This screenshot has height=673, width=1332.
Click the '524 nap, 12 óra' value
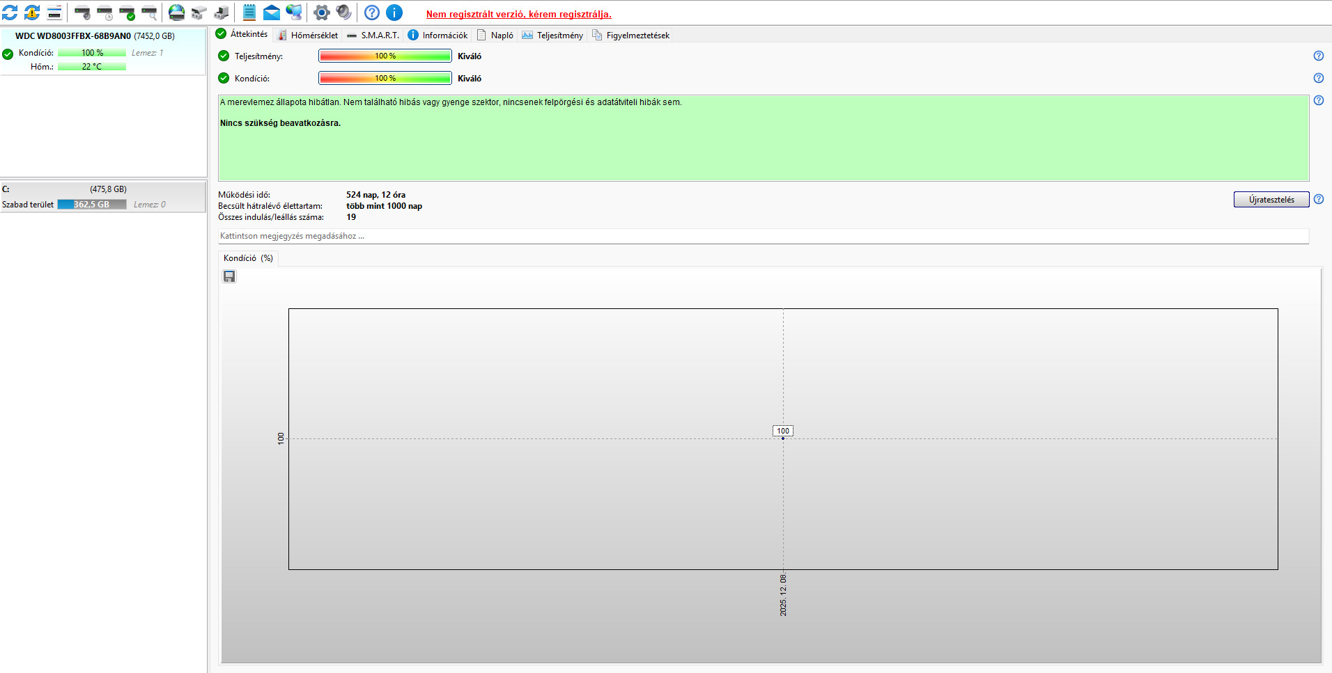tap(376, 195)
